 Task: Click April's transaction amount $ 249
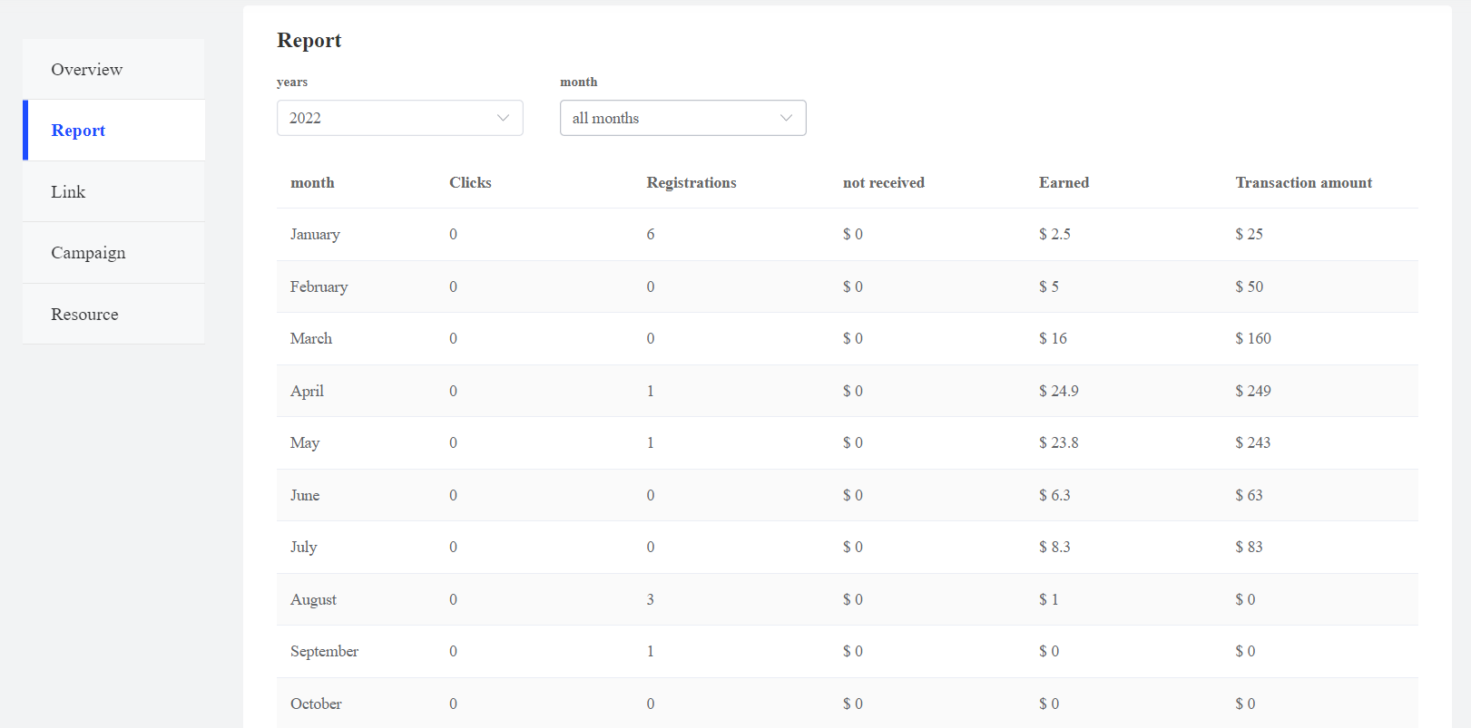[x=1252, y=391]
